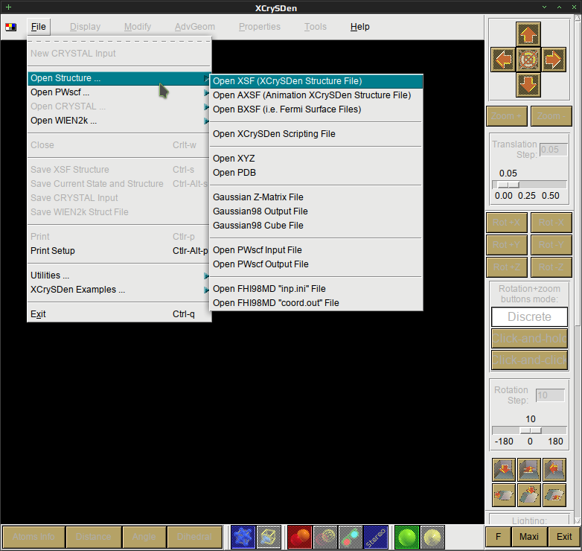This screenshot has width=582, height=551.
Task: Click the pale yellow sphere icon
Action: pyautogui.click(x=432, y=537)
